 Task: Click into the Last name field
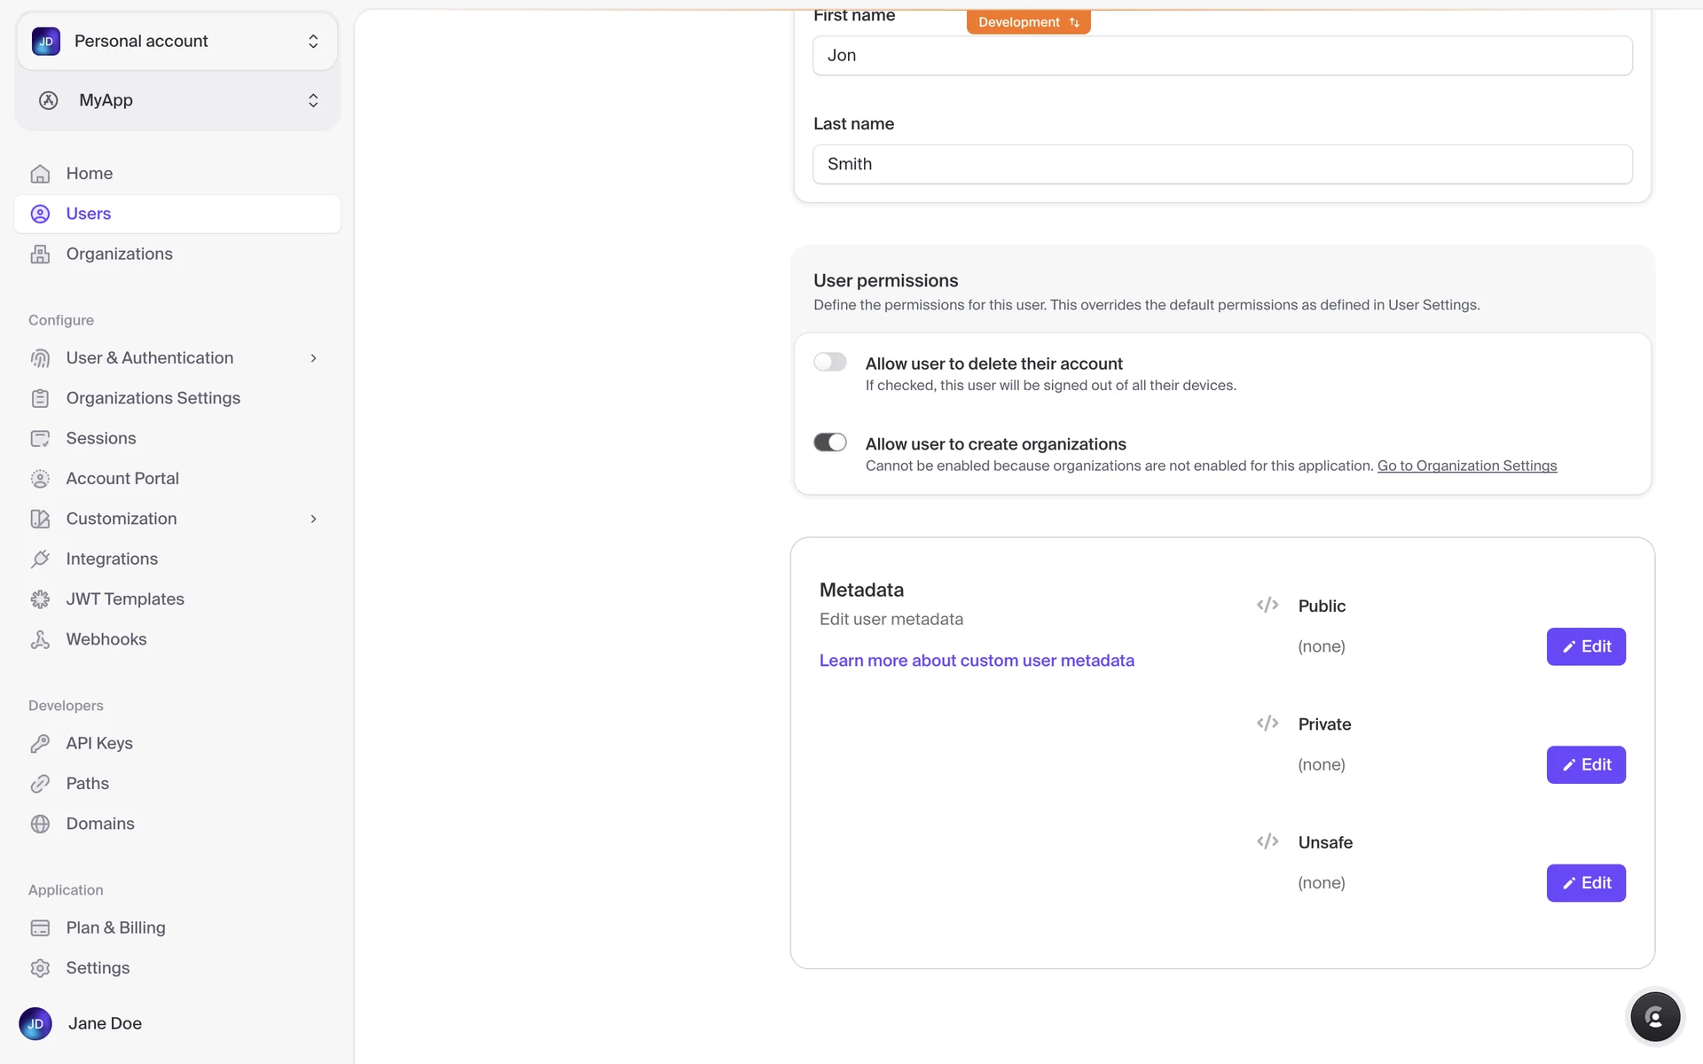click(1221, 164)
